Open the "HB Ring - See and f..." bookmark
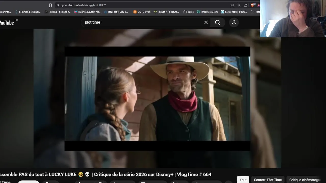This screenshot has width=326, height=183. (58, 12)
